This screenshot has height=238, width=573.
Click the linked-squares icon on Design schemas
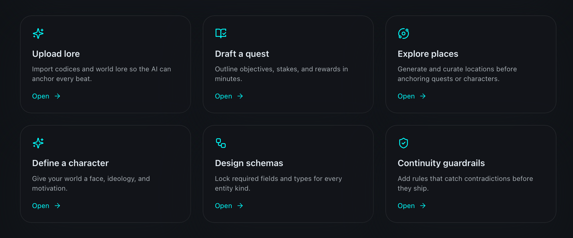[221, 143]
